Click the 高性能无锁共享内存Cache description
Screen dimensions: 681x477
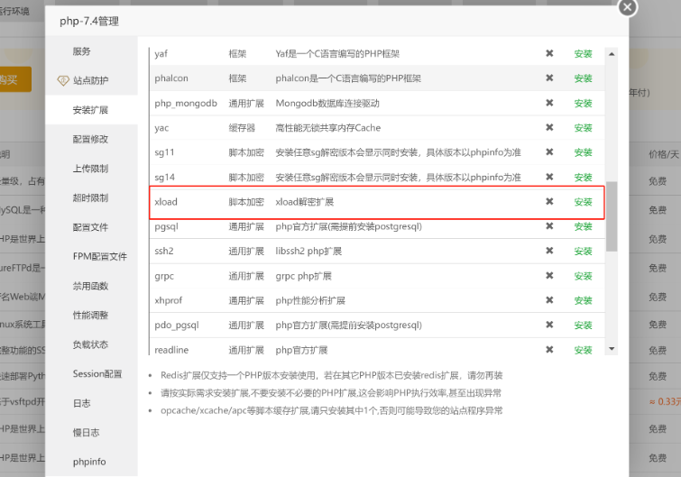click(328, 128)
